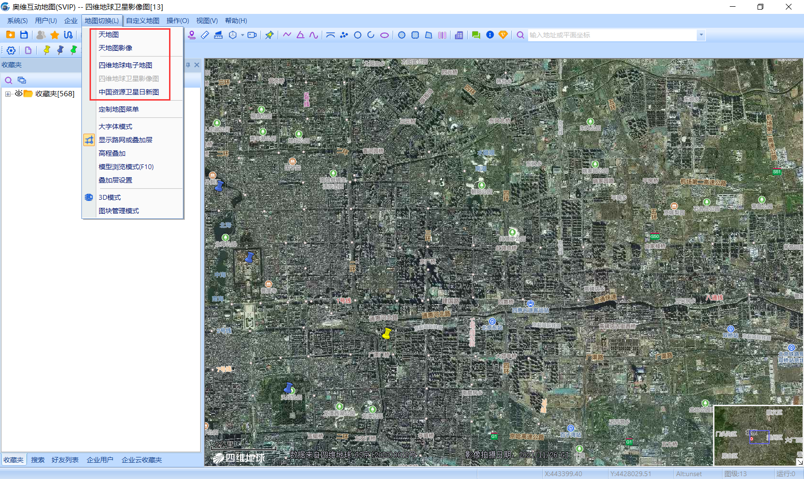
Task: Select the polyline drawing tool
Action: point(287,34)
